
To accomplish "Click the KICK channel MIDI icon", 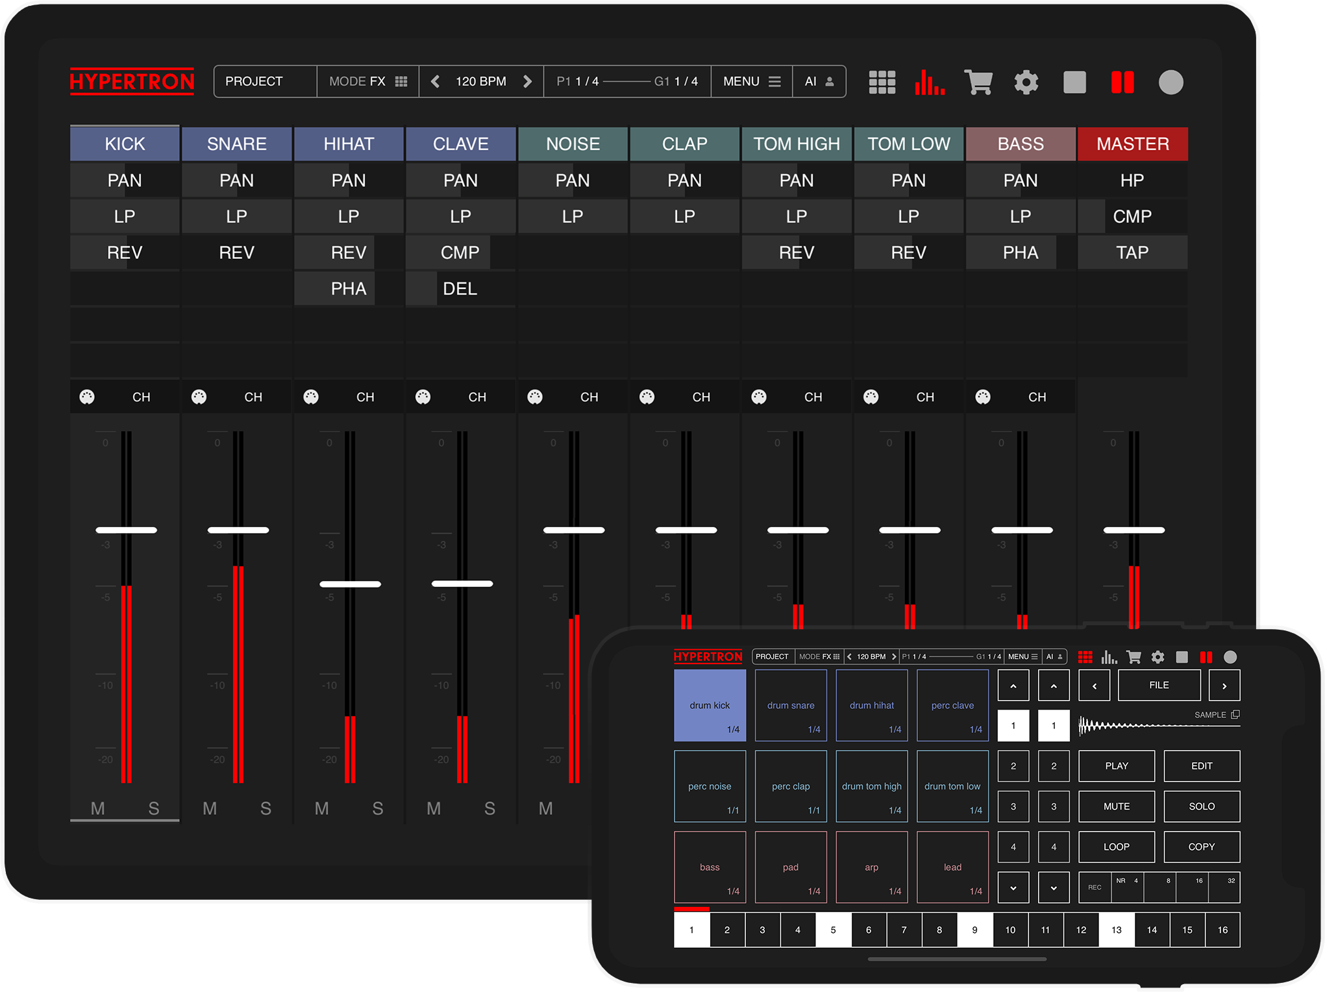I will pyautogui.click(x=87, y=397).
